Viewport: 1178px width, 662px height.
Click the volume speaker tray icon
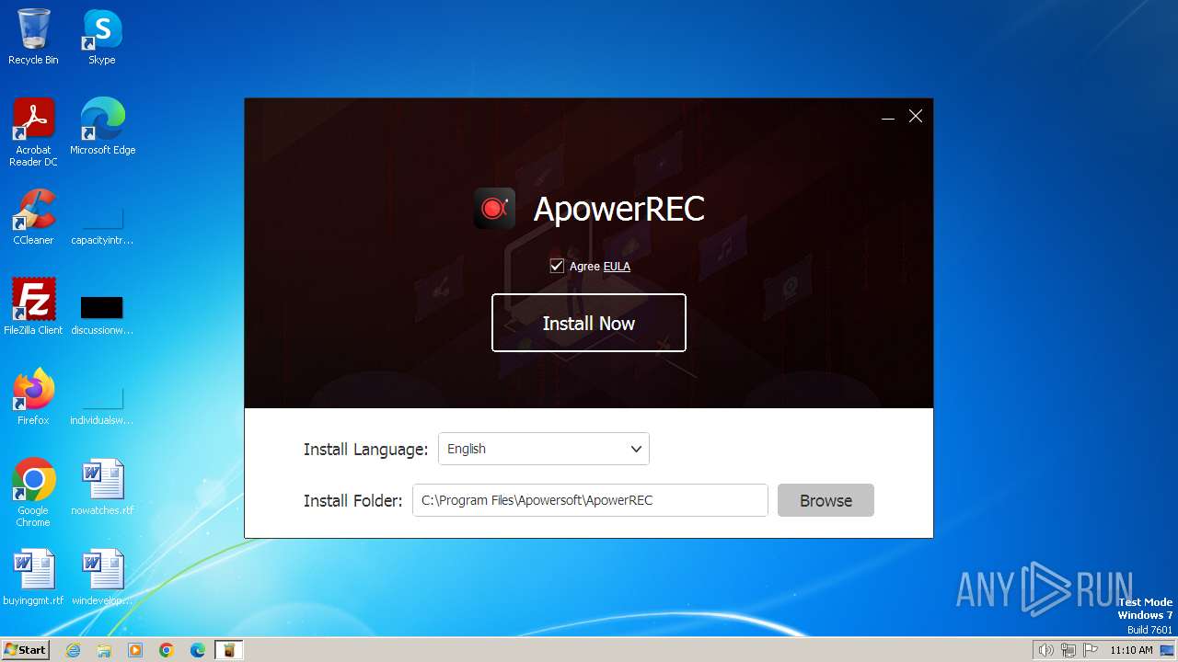coord(1045,650)
